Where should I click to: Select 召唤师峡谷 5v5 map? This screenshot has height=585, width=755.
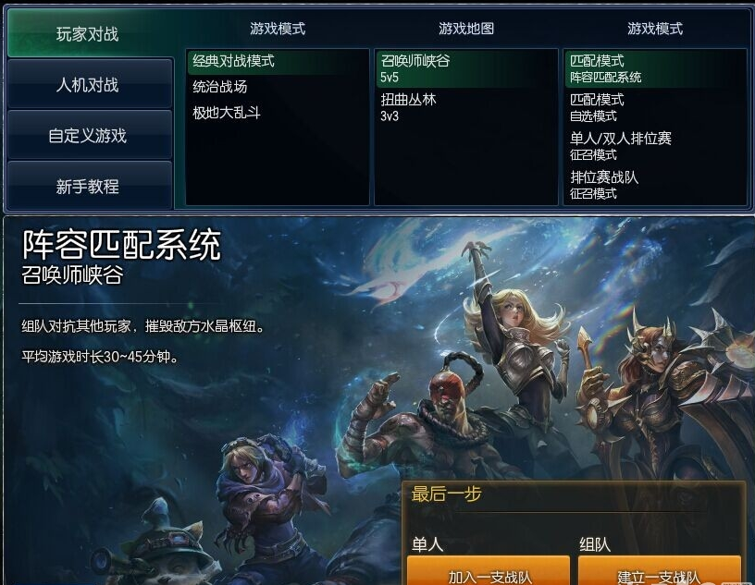pos(465,68)
